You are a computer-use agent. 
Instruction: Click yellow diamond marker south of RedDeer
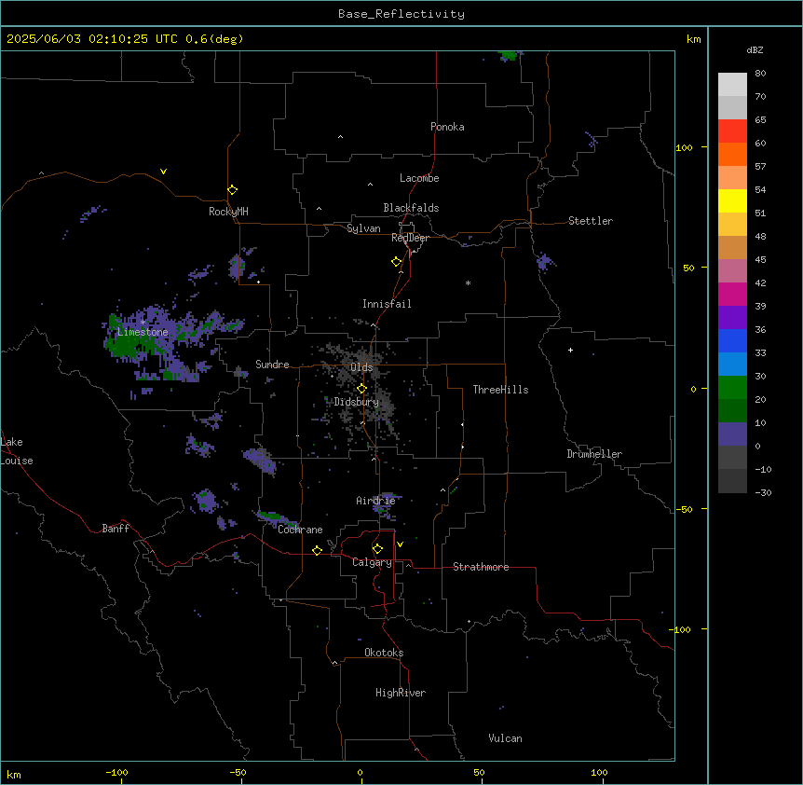point(397,262)
